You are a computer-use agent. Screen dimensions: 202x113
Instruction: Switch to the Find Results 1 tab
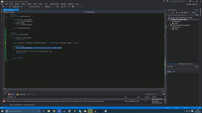[x=18, y=105]
